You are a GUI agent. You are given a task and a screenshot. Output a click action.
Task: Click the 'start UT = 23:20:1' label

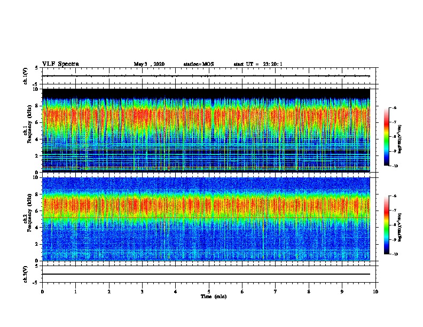click(258, 64)
